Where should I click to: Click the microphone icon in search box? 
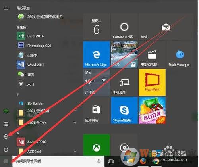99,161
